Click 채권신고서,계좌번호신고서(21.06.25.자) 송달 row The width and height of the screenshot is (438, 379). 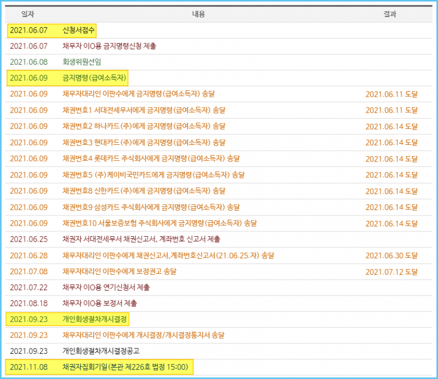tap(168, 256)
